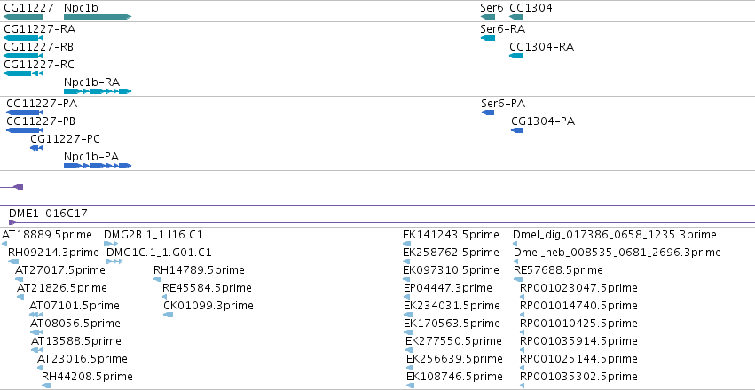The image size is (755, 390).
Task: Click the RE57688.5prime EST glyph
Action: (519, 279)
